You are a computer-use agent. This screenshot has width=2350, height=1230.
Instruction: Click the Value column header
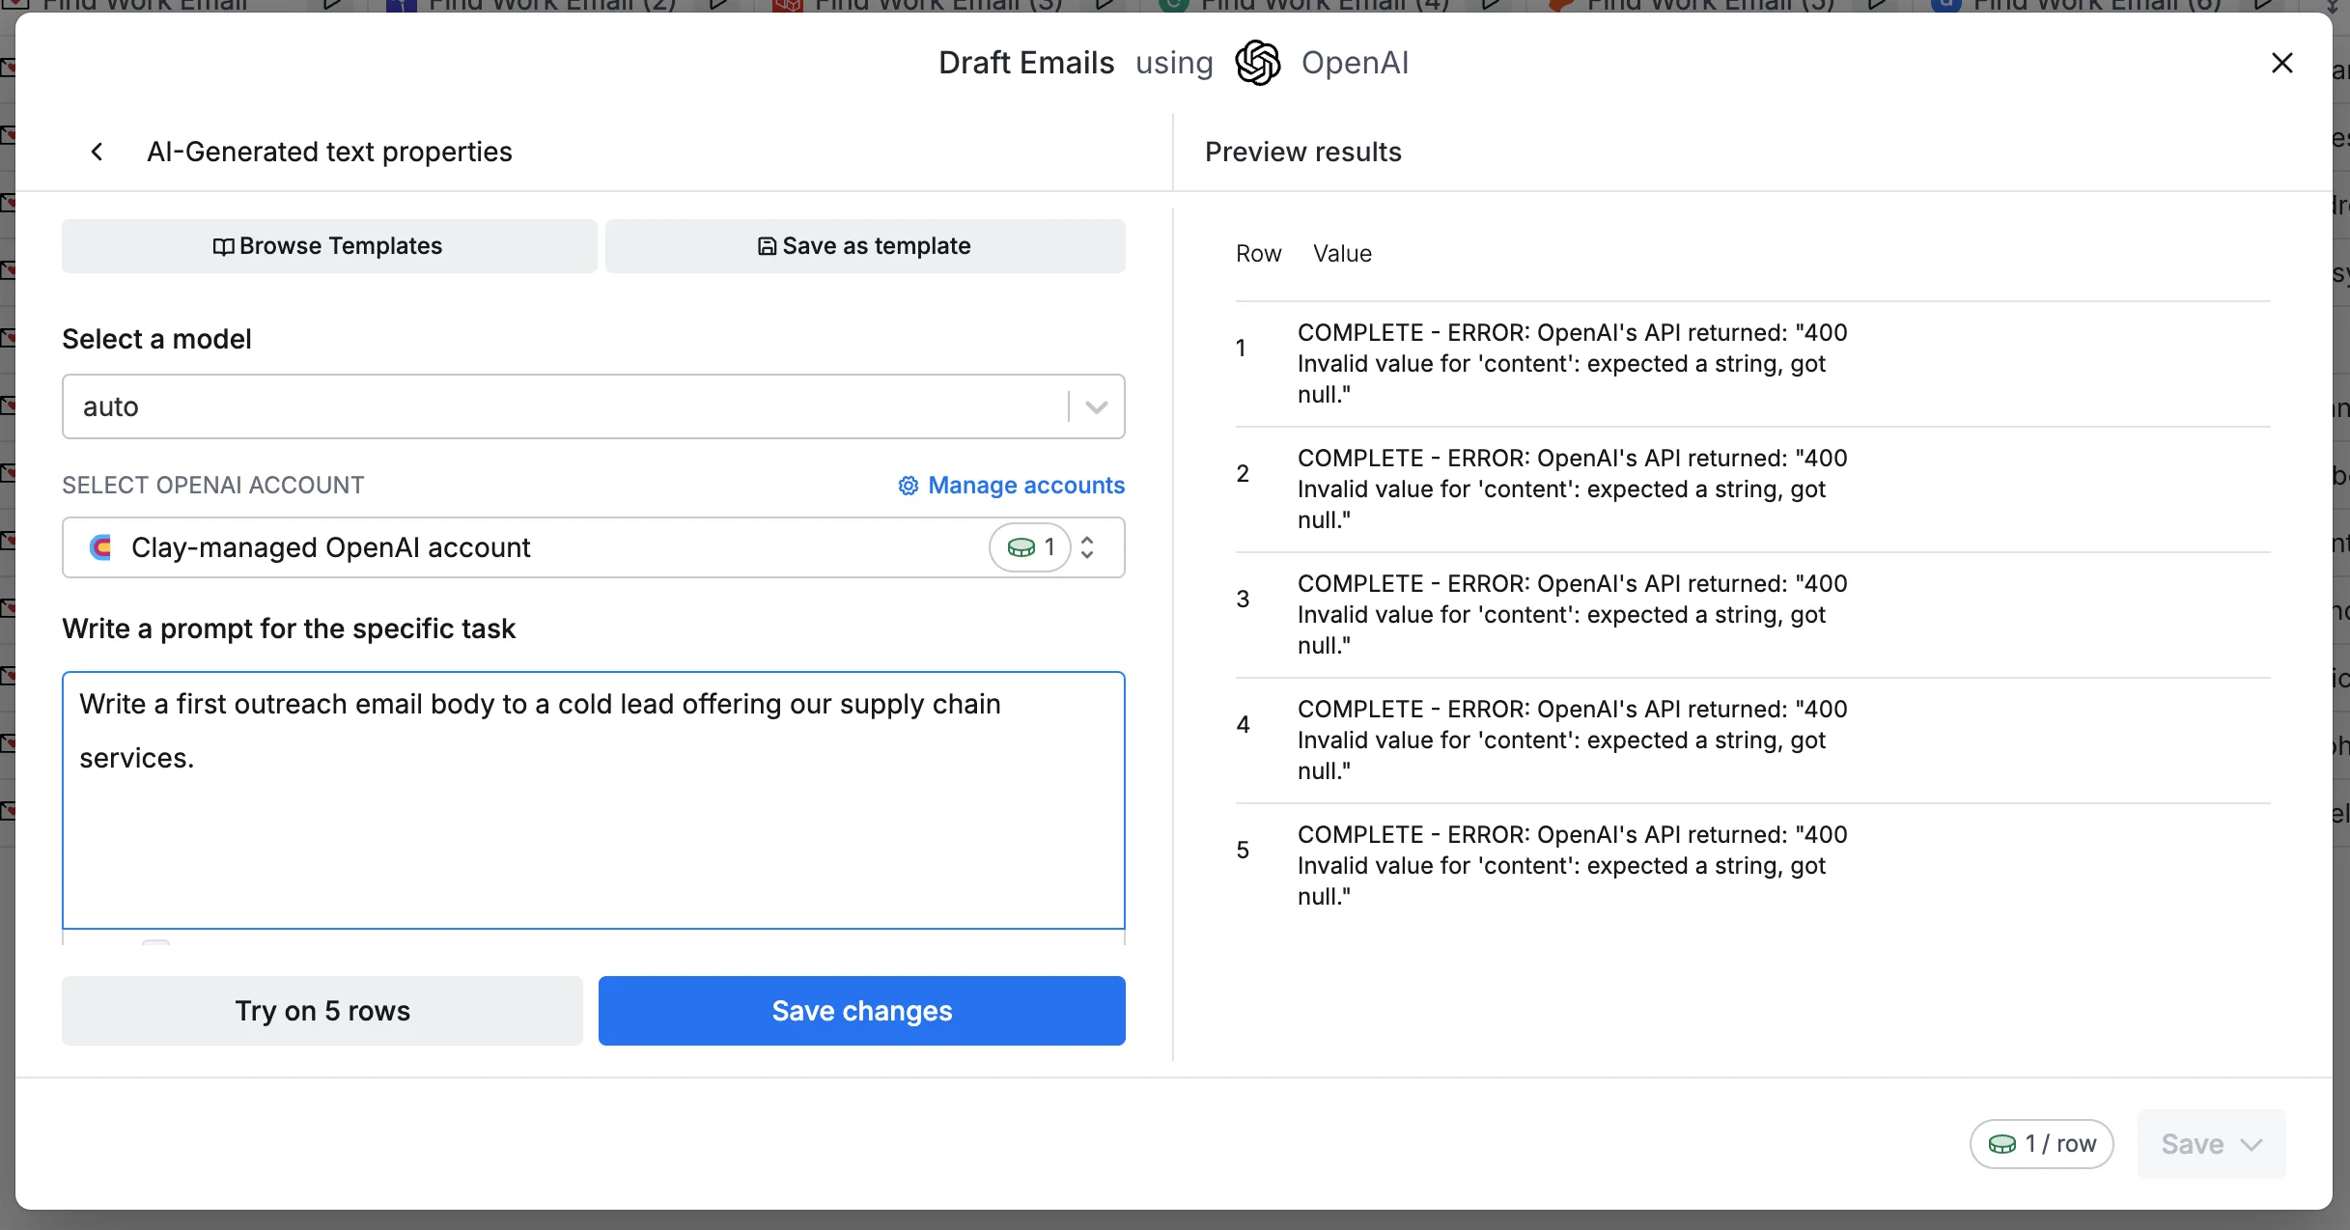(1342, 253)
